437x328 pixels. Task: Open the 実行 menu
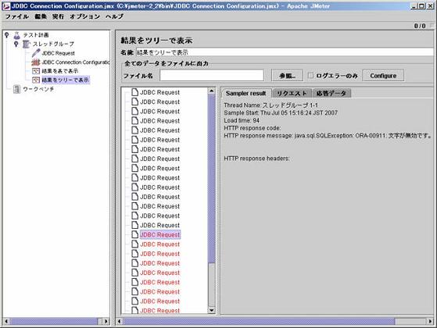(58, 16)
